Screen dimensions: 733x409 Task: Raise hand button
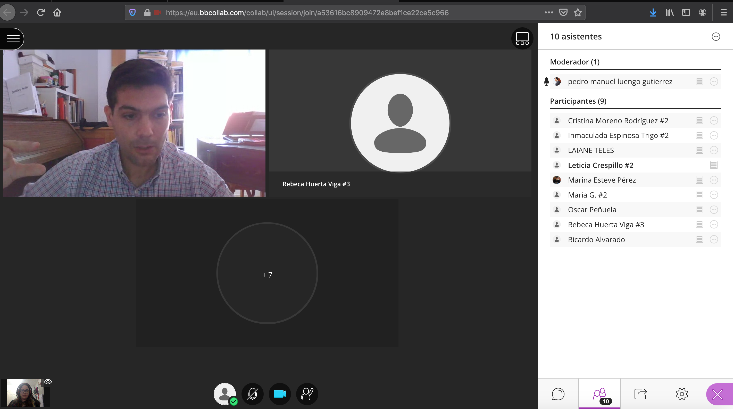tap(307, 394)
